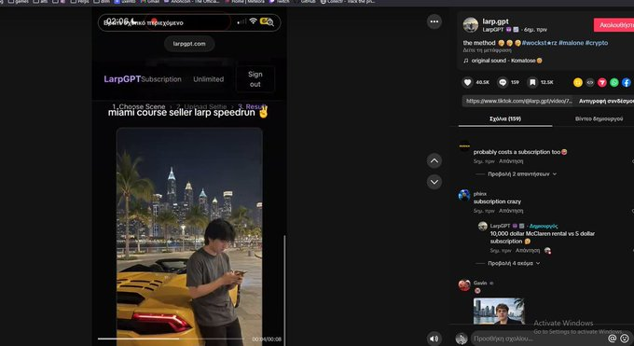Click first commenter's black avatar

click(464, 146)
